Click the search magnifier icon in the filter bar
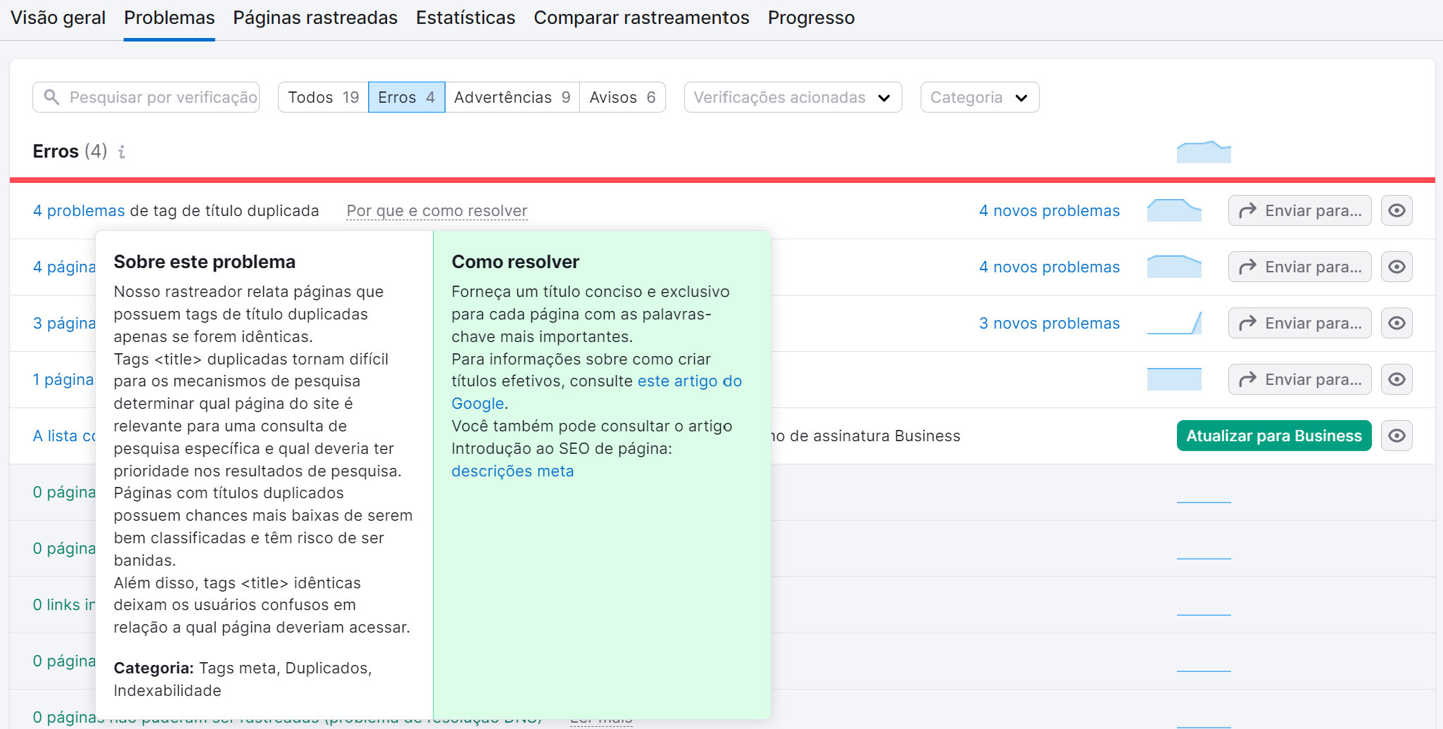Image resolution: width=1443 pixels, height=729 pixels. [x=51, y=97]
